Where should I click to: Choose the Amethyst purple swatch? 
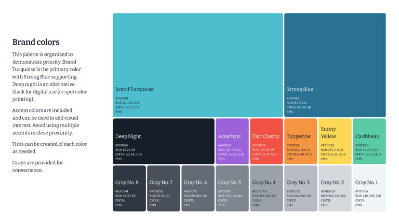(232, 141)
